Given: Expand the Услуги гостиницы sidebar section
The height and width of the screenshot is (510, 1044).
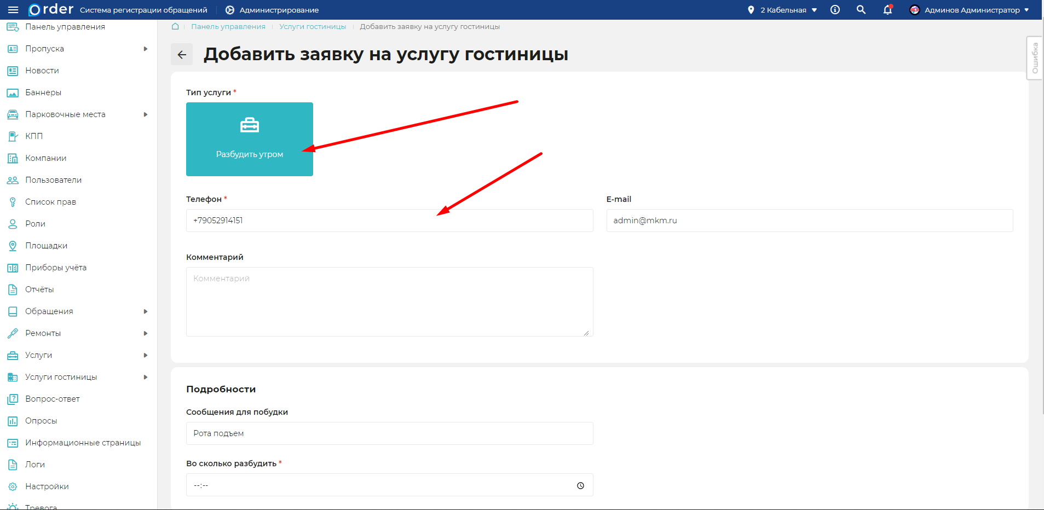Looking at the screenshot, I should [x=146, y=376].
